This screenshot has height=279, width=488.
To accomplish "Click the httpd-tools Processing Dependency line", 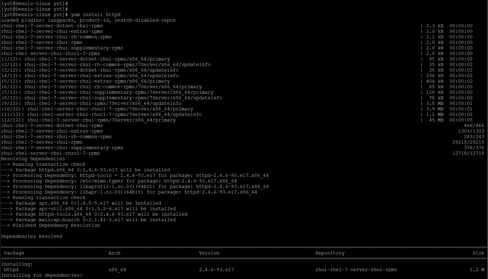I will pos(135,175).
